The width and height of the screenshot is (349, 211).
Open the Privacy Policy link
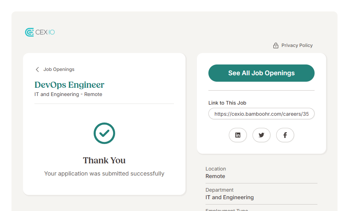(x=297, y=45)
